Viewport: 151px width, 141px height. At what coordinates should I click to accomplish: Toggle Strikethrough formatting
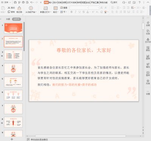83,12
